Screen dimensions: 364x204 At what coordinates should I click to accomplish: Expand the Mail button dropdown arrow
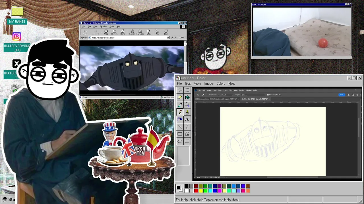160,31
